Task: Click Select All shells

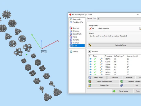Action: point(115,78)
